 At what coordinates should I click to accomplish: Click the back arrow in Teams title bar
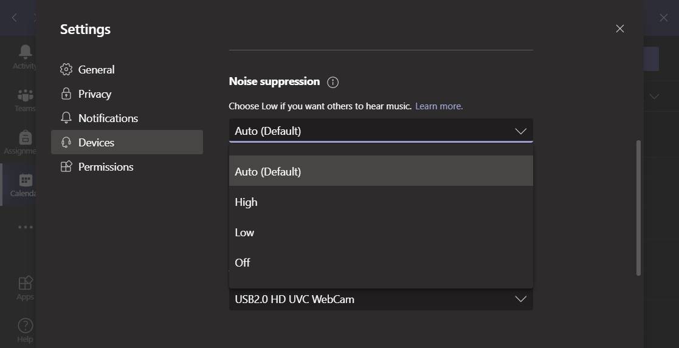(x=15, y=18)
